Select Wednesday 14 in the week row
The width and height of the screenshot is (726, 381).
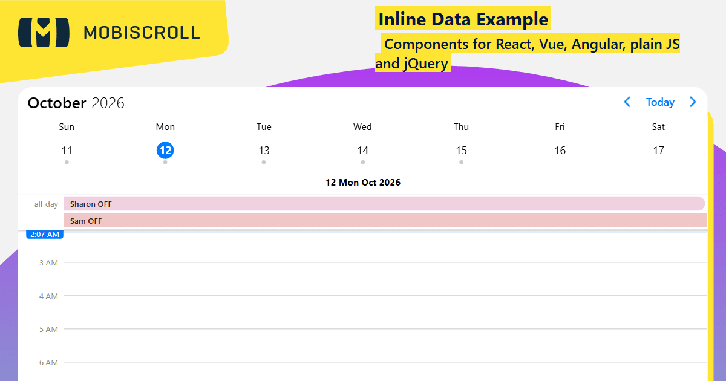coord(362,151)
